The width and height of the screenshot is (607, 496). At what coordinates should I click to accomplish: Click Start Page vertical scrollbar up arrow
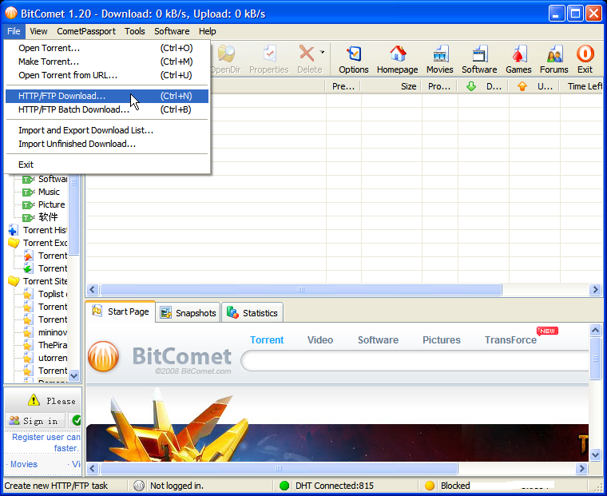pyautogui.click(x=595, y=331)
